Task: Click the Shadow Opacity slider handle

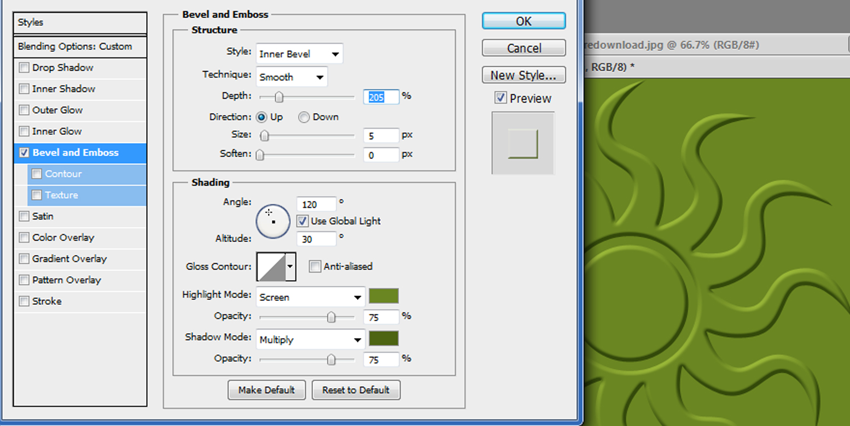Action: [331, 359]
